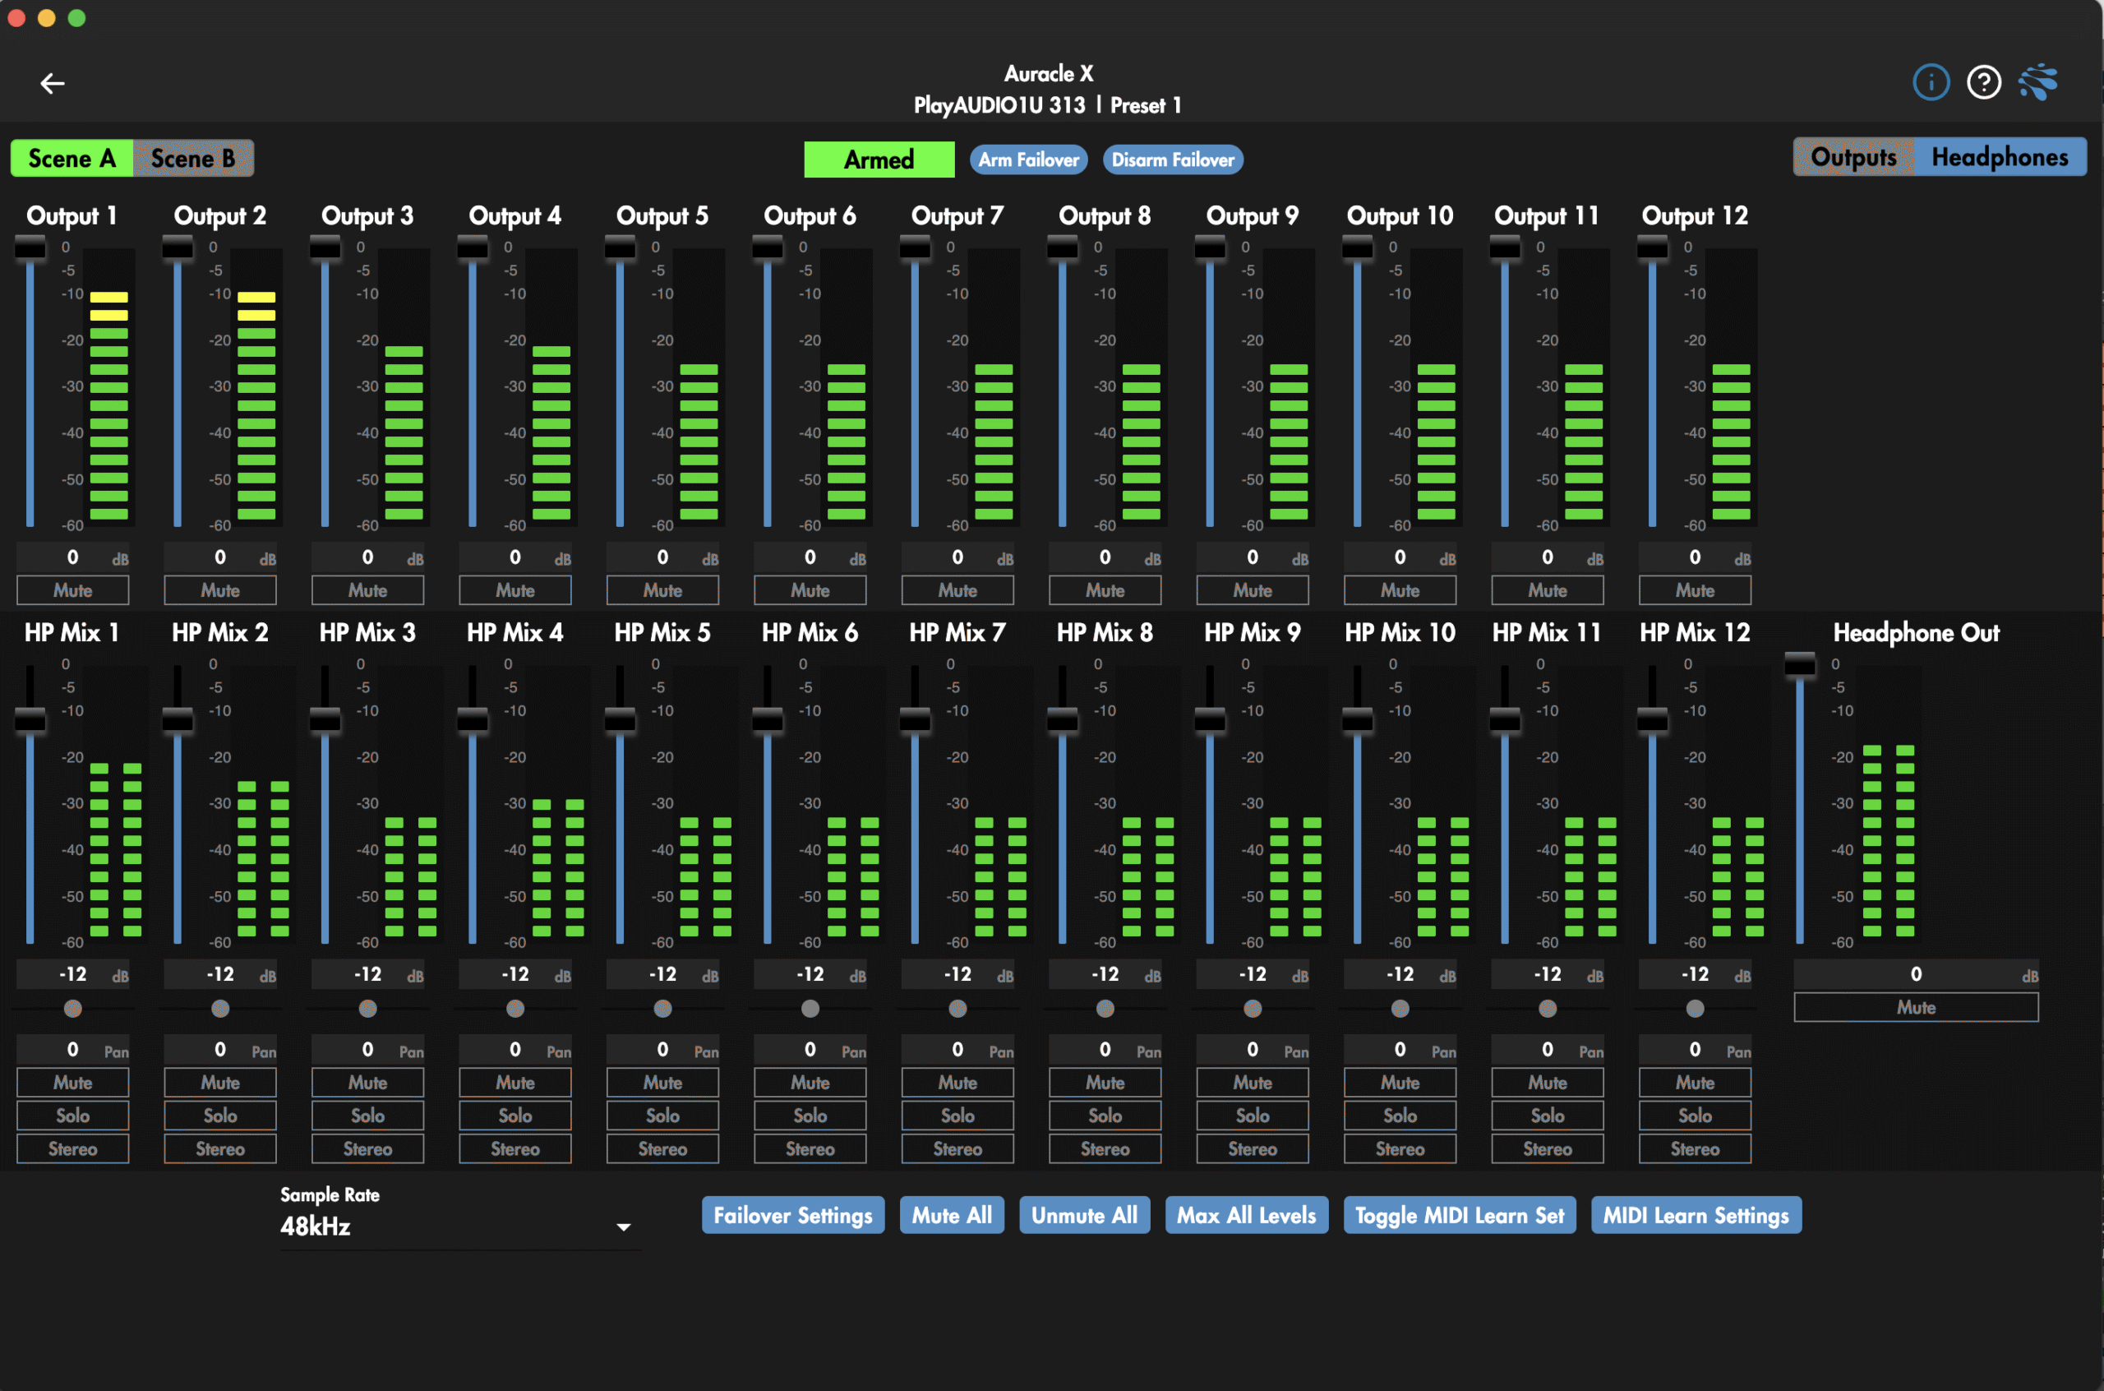Toggle Stereo on HP Mix 2
2104x1391 pixels.
(220, 1149)
